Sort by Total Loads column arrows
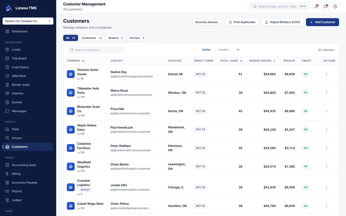 241,61
